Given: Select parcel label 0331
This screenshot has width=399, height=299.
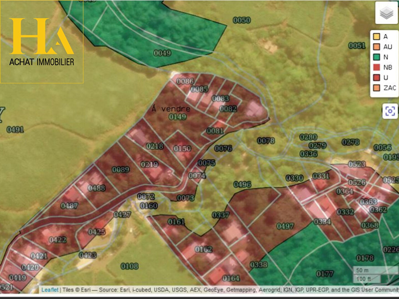Looking at the screenshot, I should [x=321, y=176].
